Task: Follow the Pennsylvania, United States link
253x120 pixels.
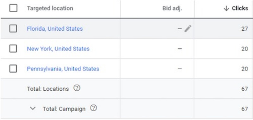Action: (63, 69)
